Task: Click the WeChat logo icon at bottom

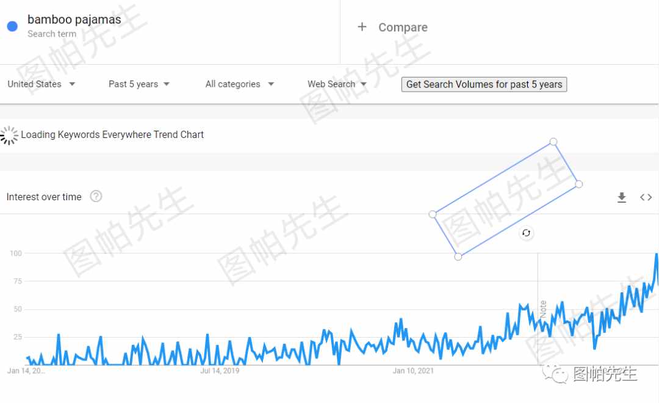Action: (x=556, y=373)
